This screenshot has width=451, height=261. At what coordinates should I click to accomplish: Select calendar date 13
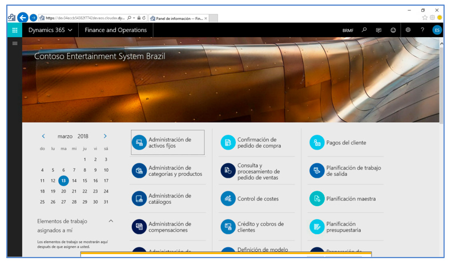click(63, 180)
